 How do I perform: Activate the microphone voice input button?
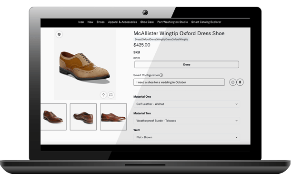coord(240,82)
